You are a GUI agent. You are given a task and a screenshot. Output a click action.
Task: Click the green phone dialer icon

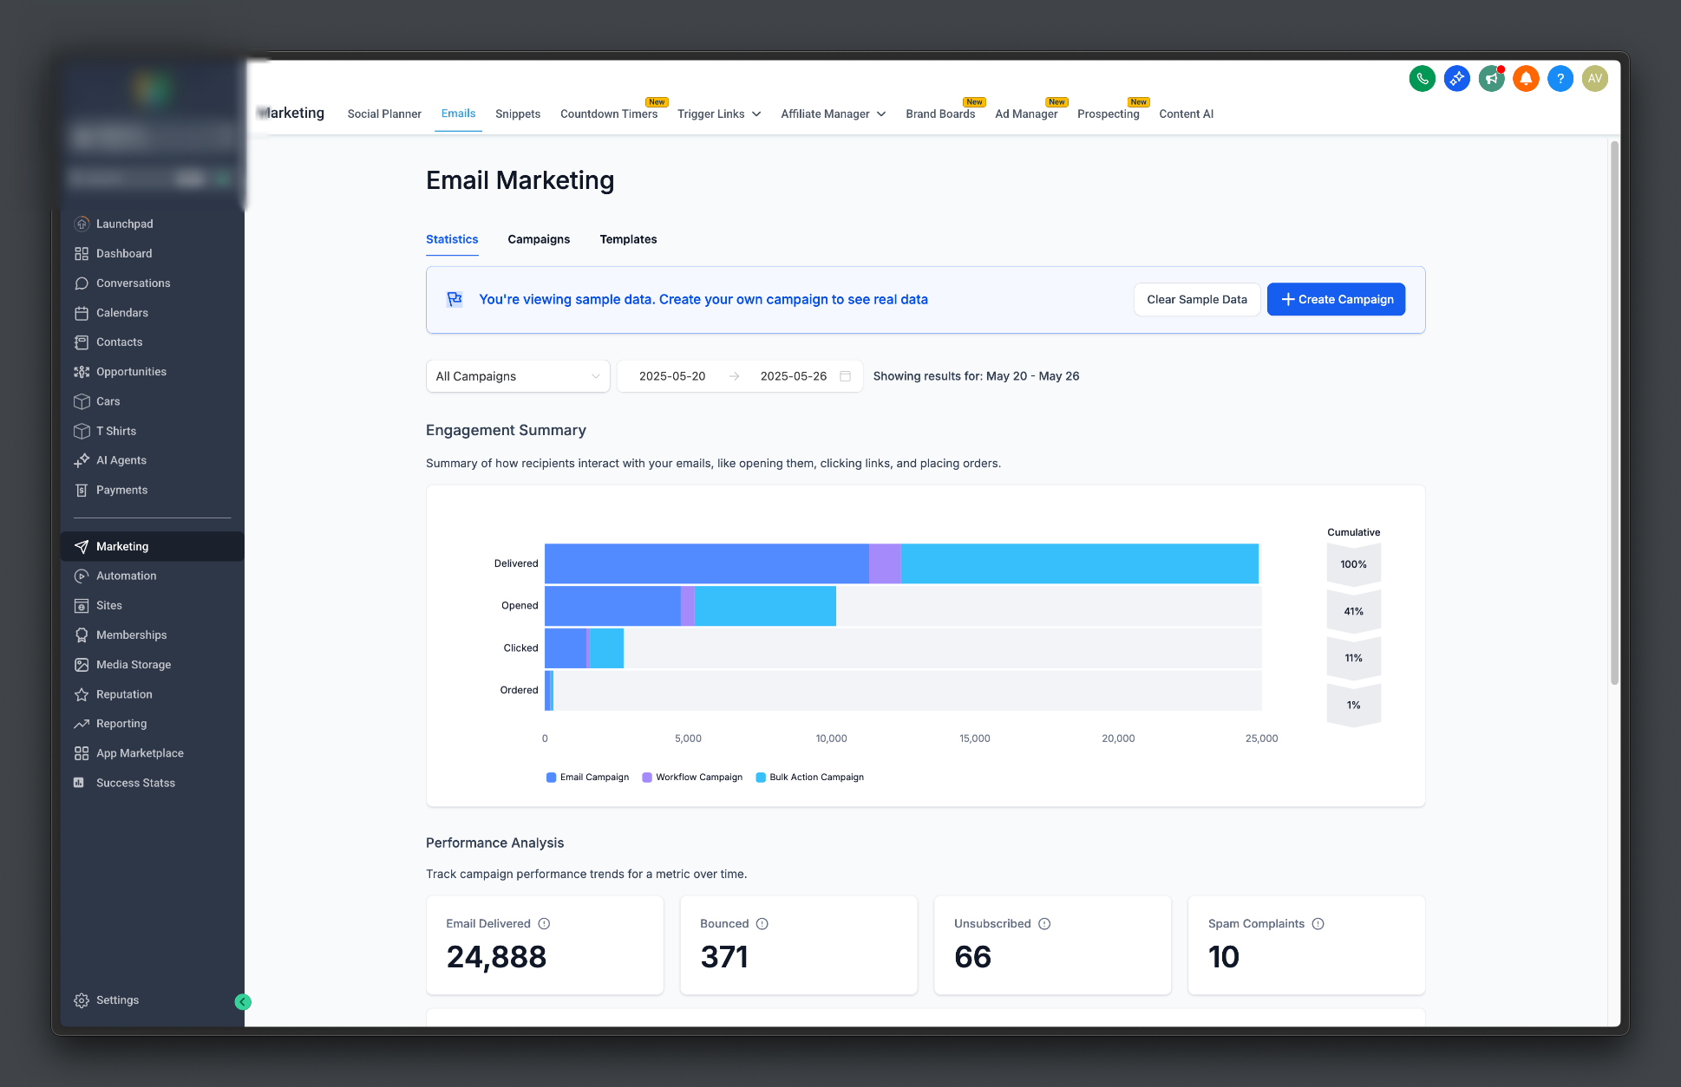(1422, 79)
